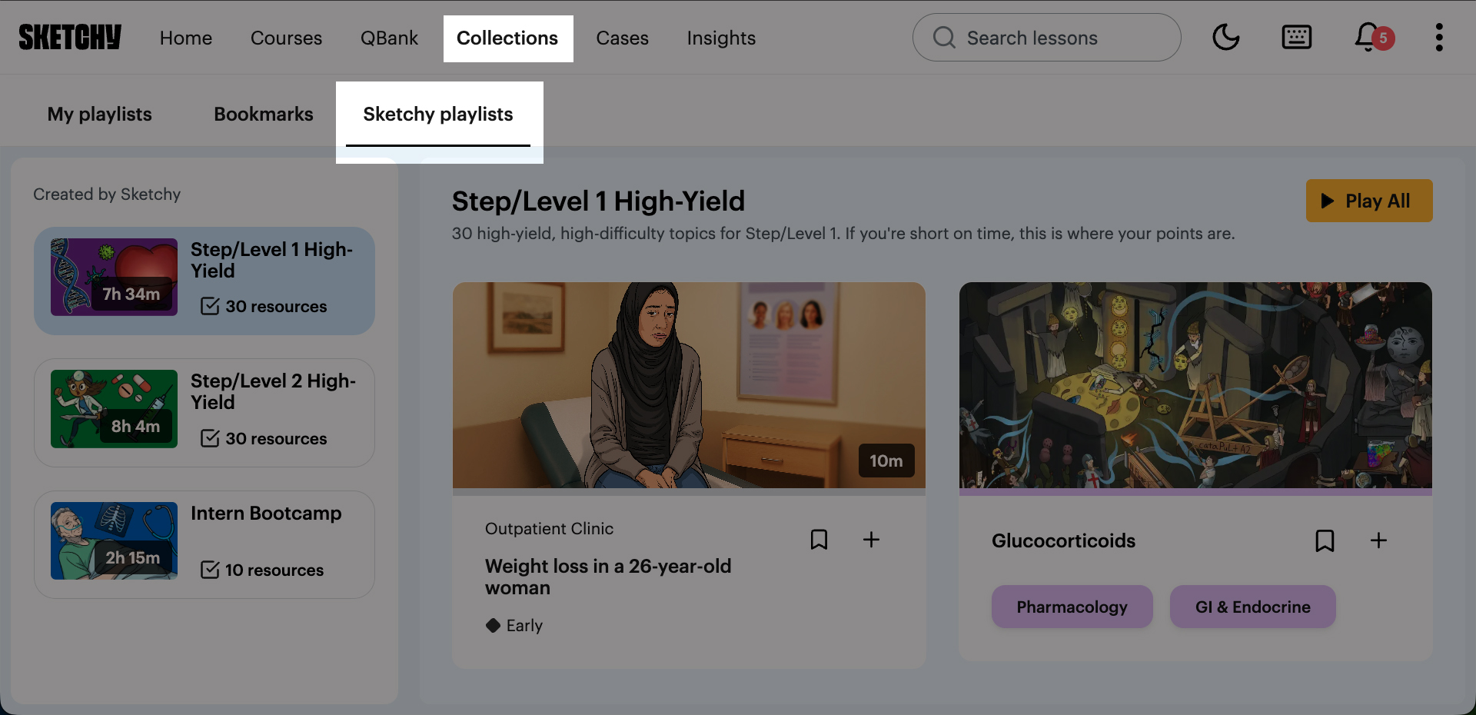Viewport: 1476px width, 715px height.
Task: Open the three-dot more options menu
Action: pyautogui.click(x=1438, y=37)
